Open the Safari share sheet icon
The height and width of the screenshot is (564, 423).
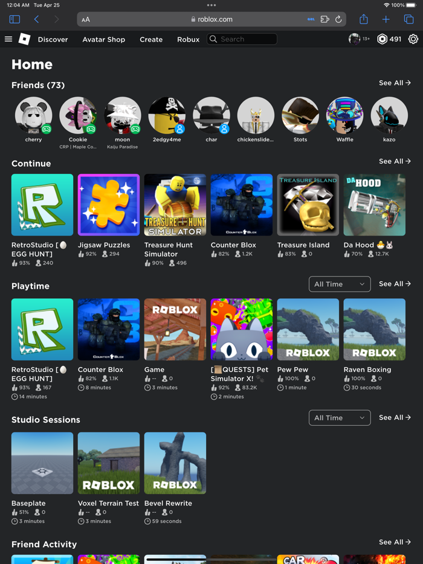(x=364, y=19)
